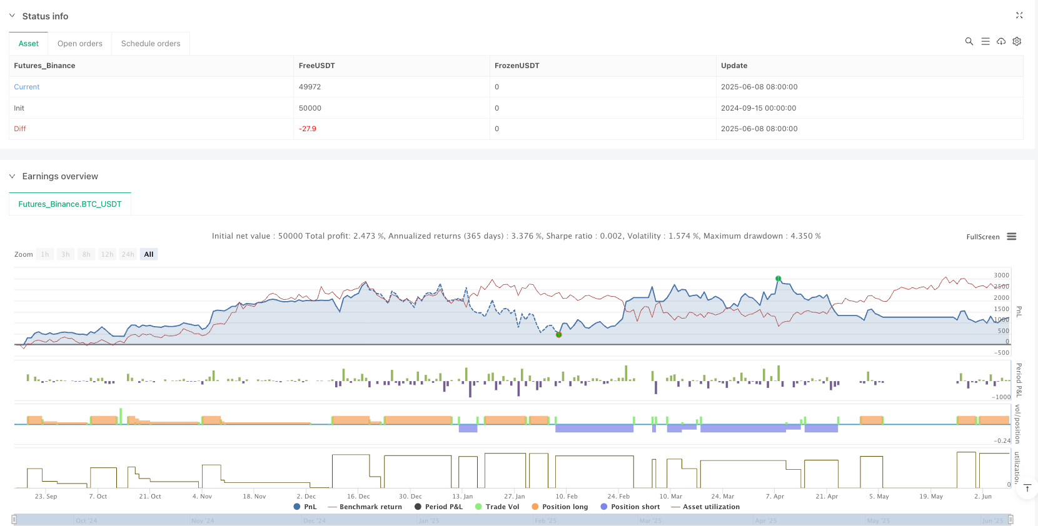Toggle the PnL series in the legend
The width and height of the screenshot is (1038, 526).
point(305,507)
